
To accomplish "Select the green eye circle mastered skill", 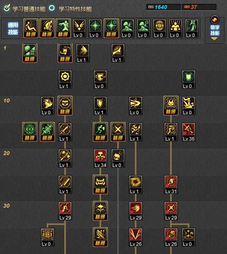I will pyautogui.click(x=30, y=132).
